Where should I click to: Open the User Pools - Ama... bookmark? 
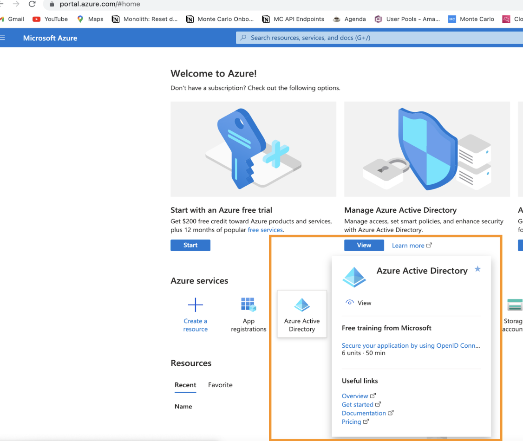tap(407, 19)
